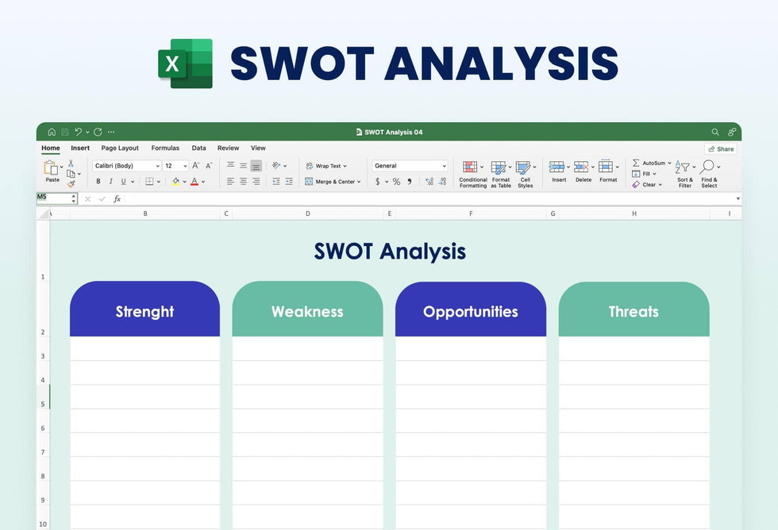The image size is (778, 530).
Task: Toggle bold formatting
Action: (x=98, y=182)
